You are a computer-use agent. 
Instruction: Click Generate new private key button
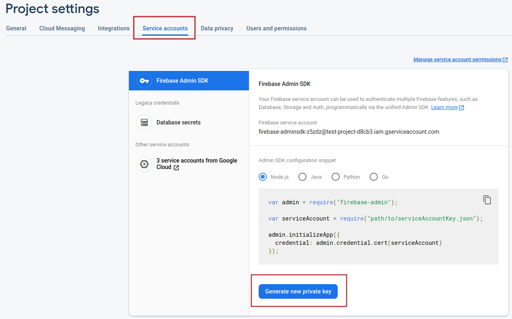[298, 291]
